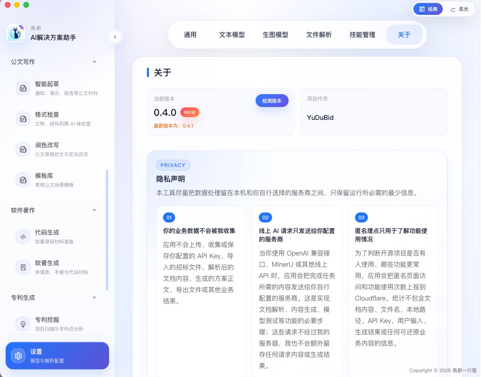Click the 匿名埋点只用于了解功能使用情况 title
Image resolution: width=481 pixels, height=377 pixels.
click(391, 235)
